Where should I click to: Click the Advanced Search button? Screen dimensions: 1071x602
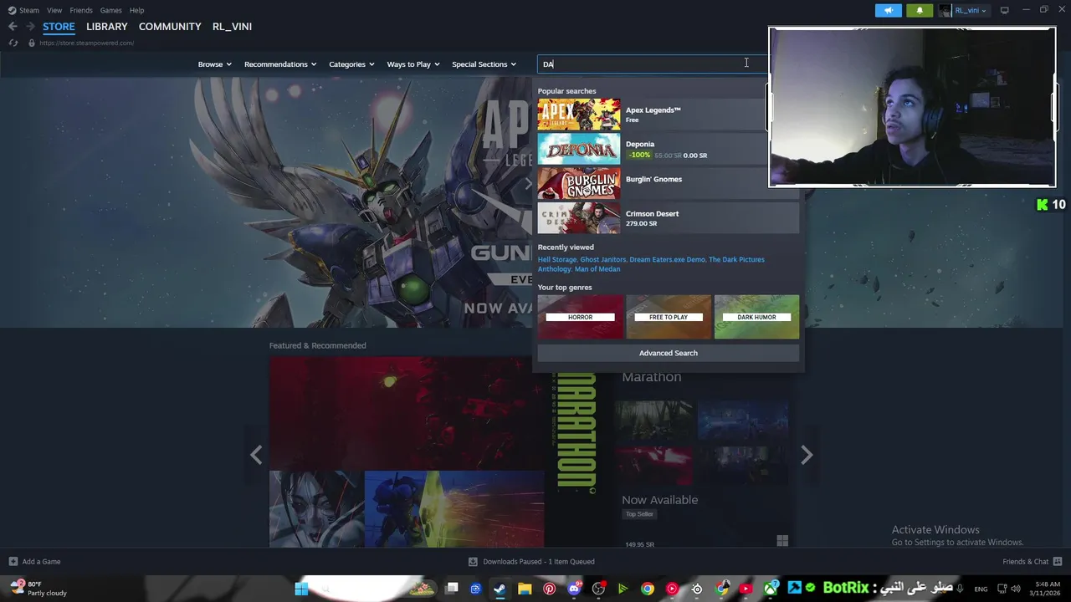669,353
